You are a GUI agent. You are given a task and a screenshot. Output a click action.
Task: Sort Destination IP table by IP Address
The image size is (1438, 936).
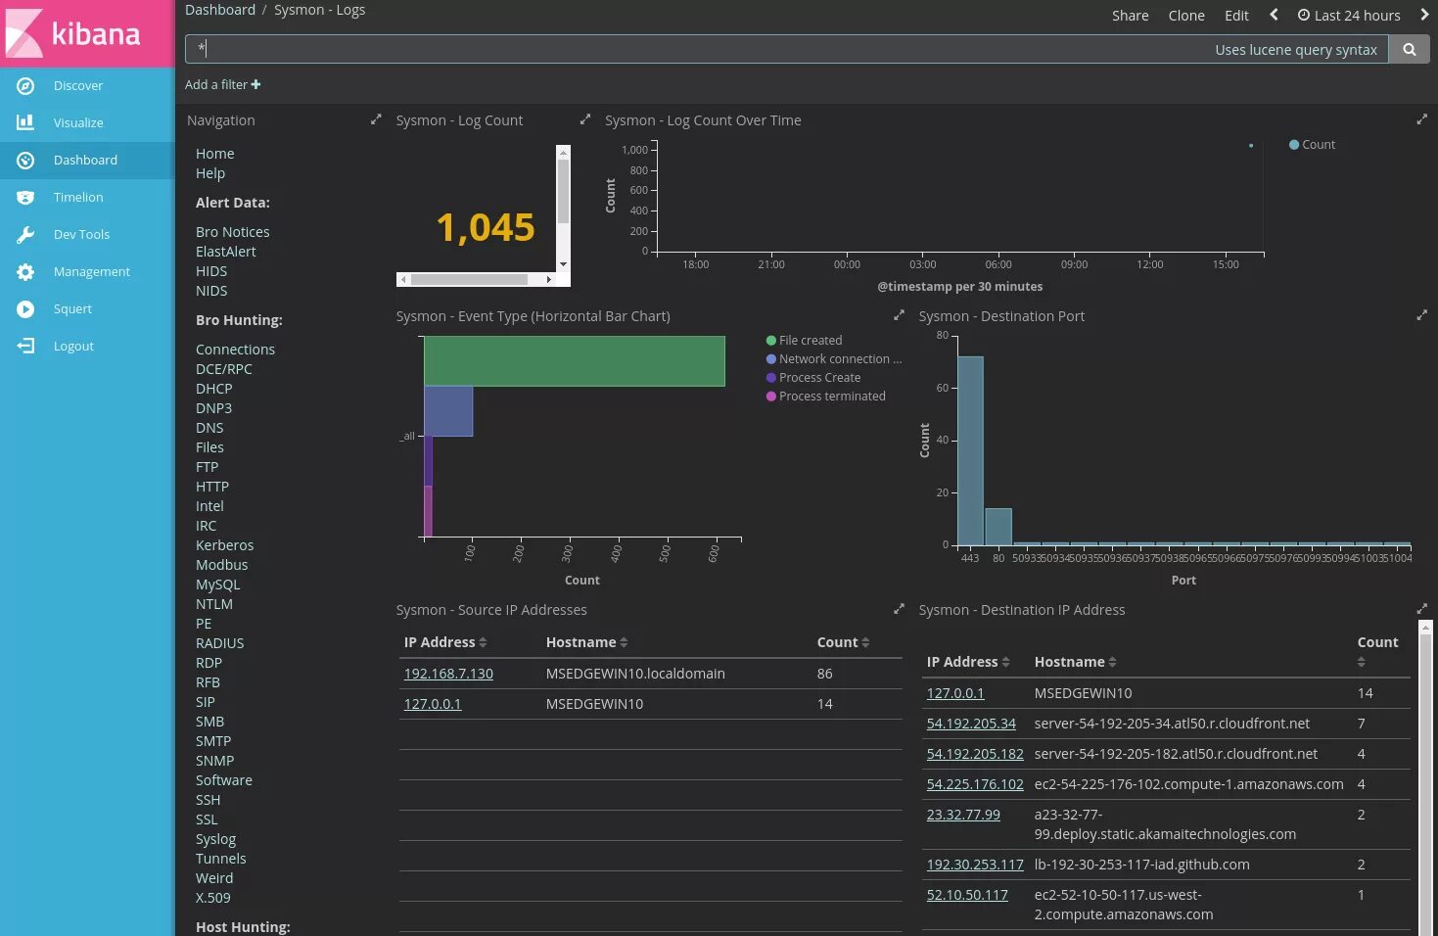click(x=1005, y=662)
